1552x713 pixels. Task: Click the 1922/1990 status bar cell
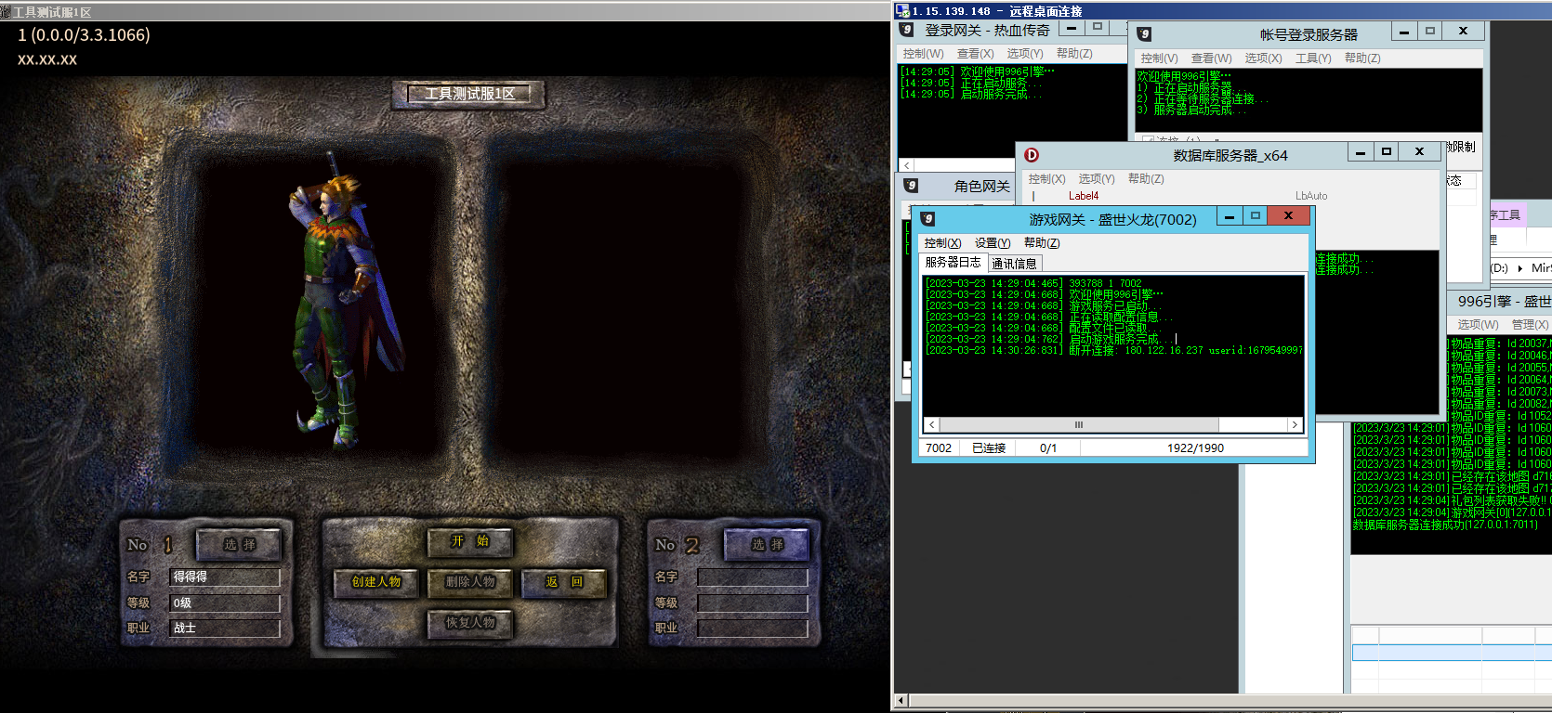[1195, 448]
